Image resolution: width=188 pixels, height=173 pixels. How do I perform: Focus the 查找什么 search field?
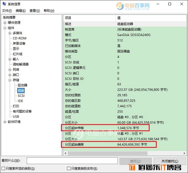tap(72, 161)
